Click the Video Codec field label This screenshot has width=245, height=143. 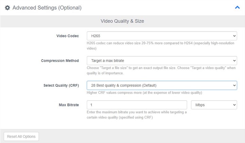[67, 36]
